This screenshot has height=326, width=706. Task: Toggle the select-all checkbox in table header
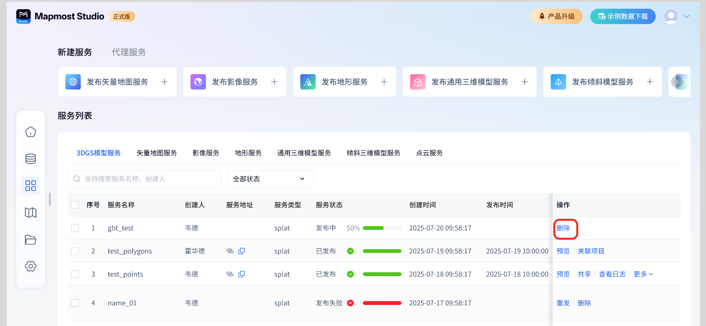coord(75,205)
